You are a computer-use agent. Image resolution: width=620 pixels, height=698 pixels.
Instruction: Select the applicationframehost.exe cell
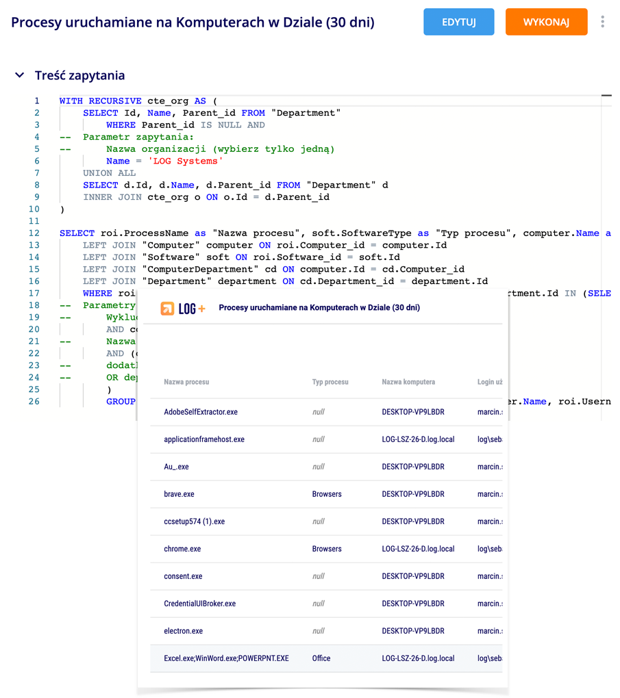[x=204, y=439]
